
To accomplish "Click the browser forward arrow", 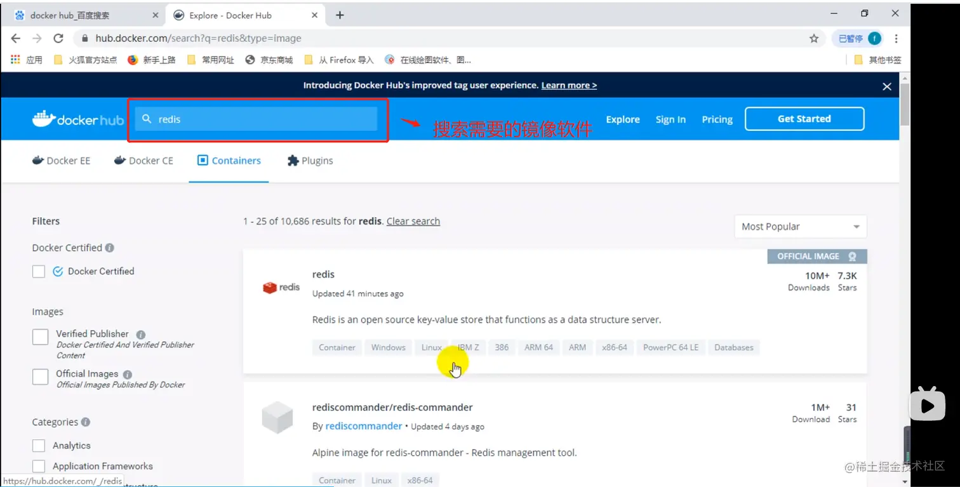I will (x=37, y=38).
